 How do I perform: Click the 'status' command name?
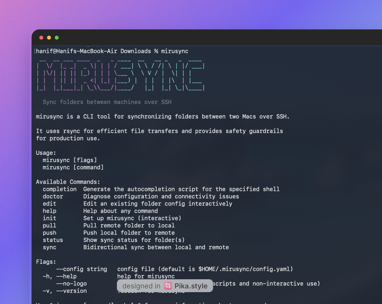pos(53,240)
